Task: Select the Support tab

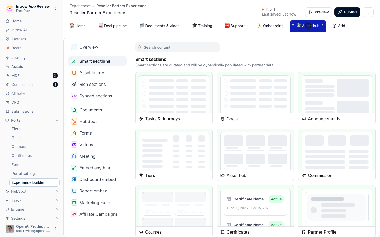Action: pos(235,26)
